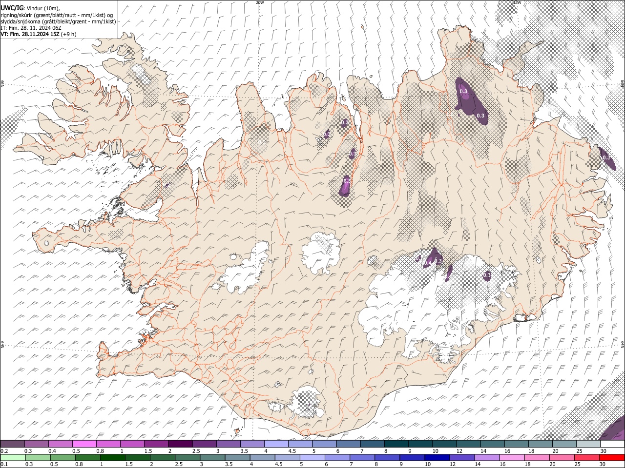Click the 'Vindur (10m)' header text
625x468 pixels.
(43, 8)
